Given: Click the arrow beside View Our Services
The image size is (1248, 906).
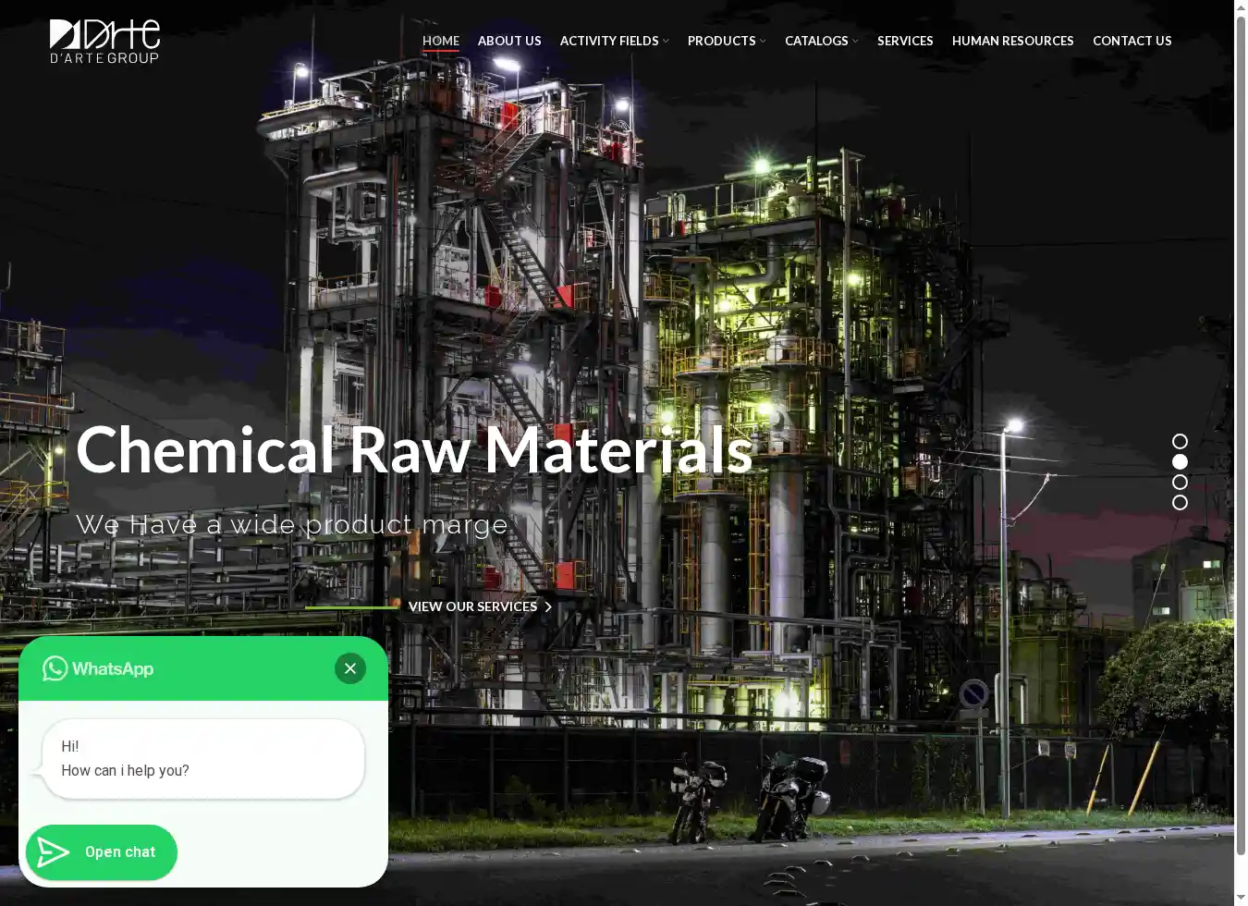Looking at the screenshot, I should coord(548,607).
